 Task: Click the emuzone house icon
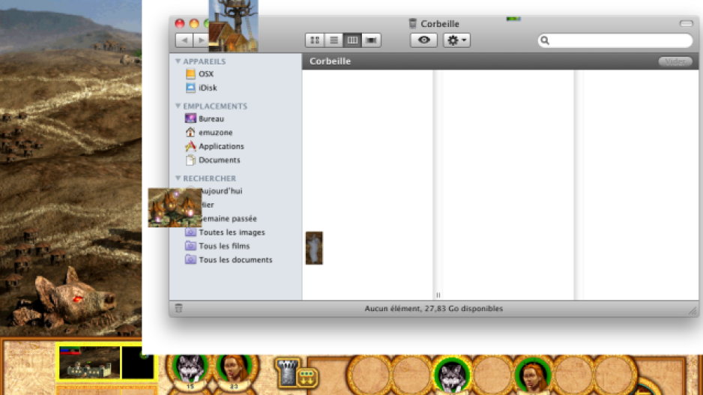point(190,132)
